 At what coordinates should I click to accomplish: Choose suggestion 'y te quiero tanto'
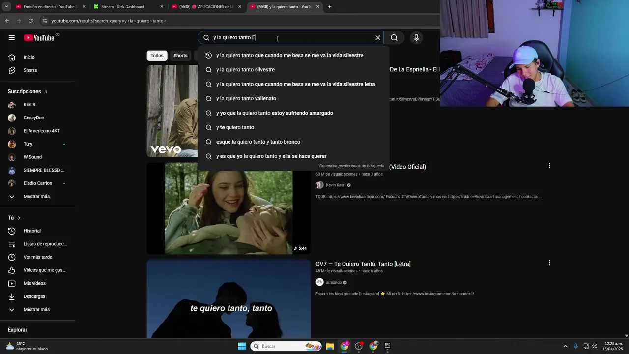293,127
